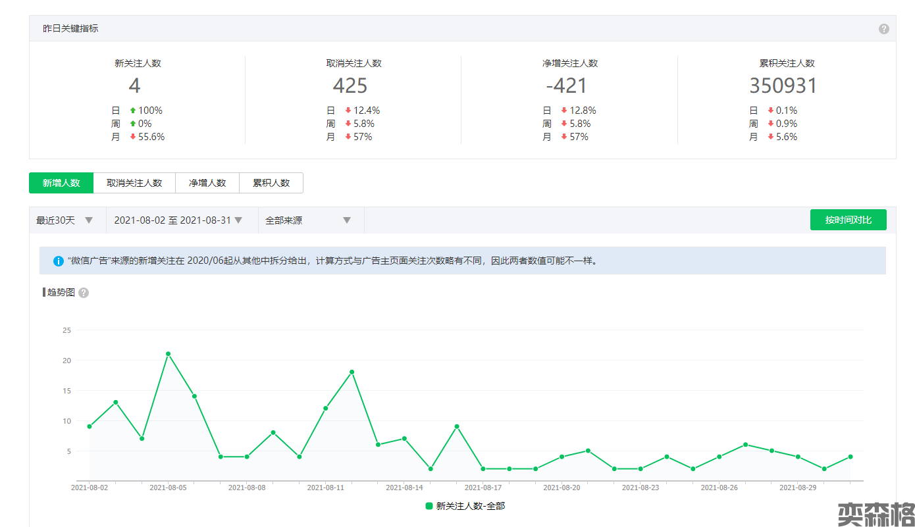Switch to the 净增人数 tab

pyautogui.click(x=207, y=183)
